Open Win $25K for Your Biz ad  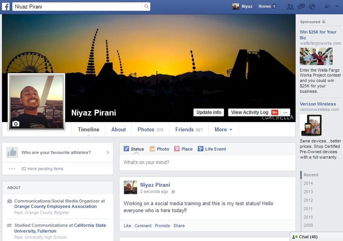pos(318,35)
